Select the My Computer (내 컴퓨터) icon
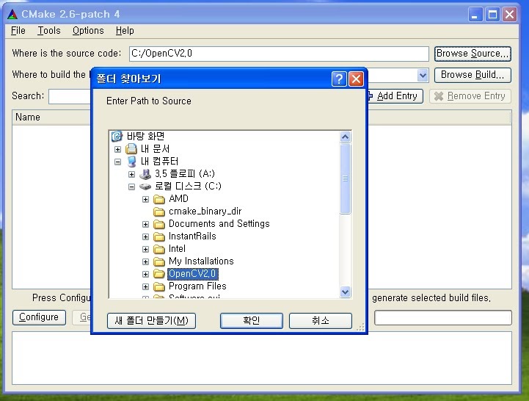This screenshot has width=529, height=401. click(x=131, y=161)
